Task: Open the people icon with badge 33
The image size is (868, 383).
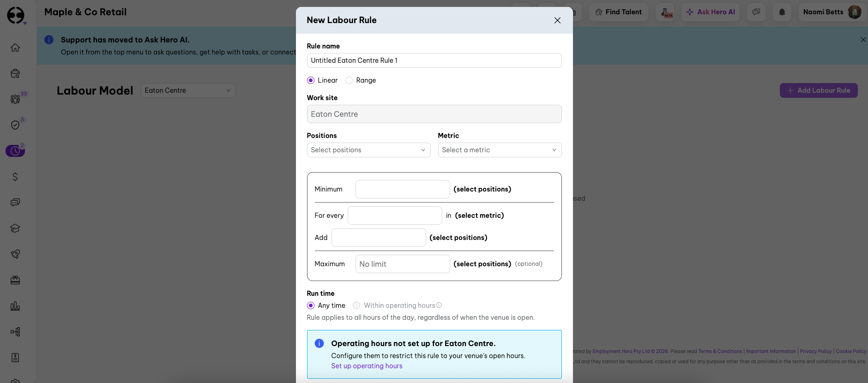Action: [x=15, y=99]
